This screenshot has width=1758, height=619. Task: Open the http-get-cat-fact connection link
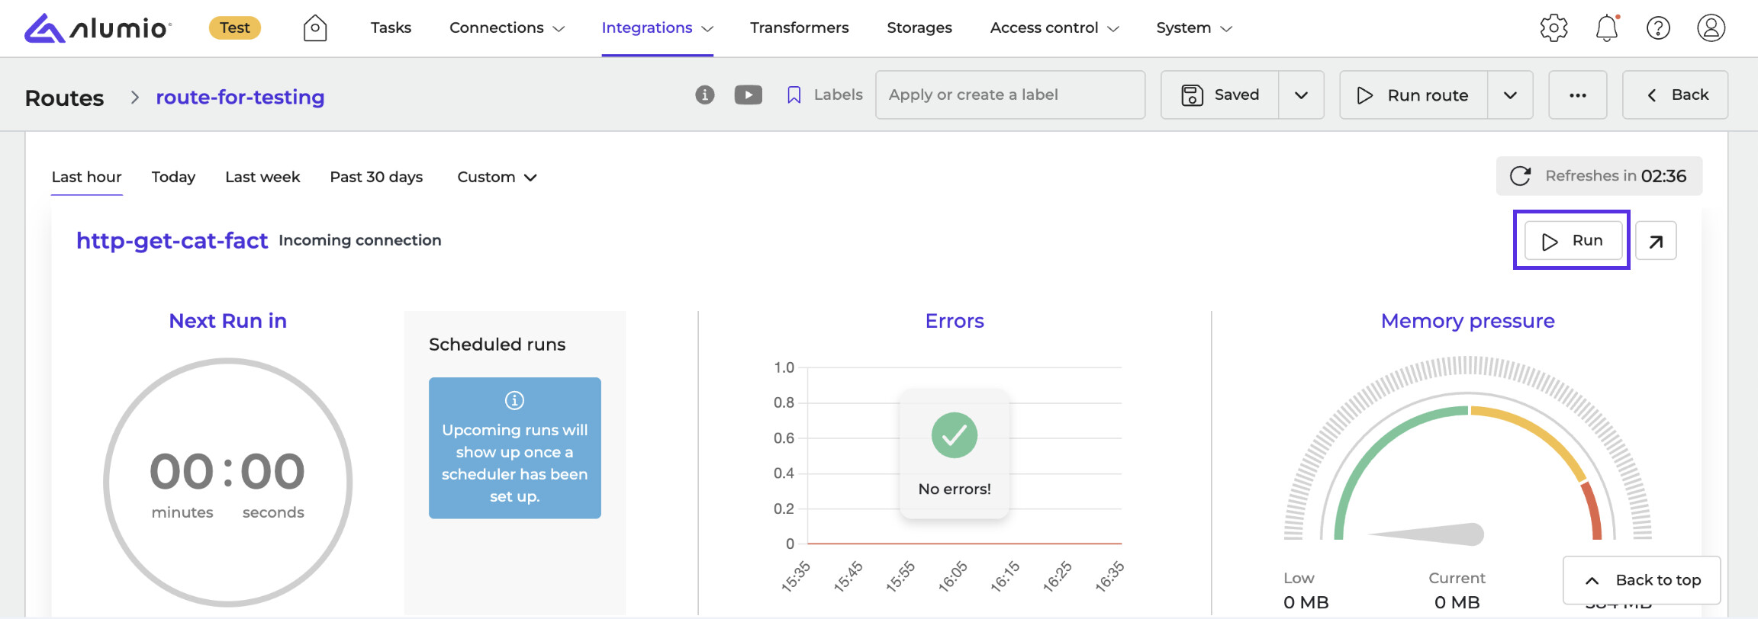pyautogui.click(x=172, y=241)
